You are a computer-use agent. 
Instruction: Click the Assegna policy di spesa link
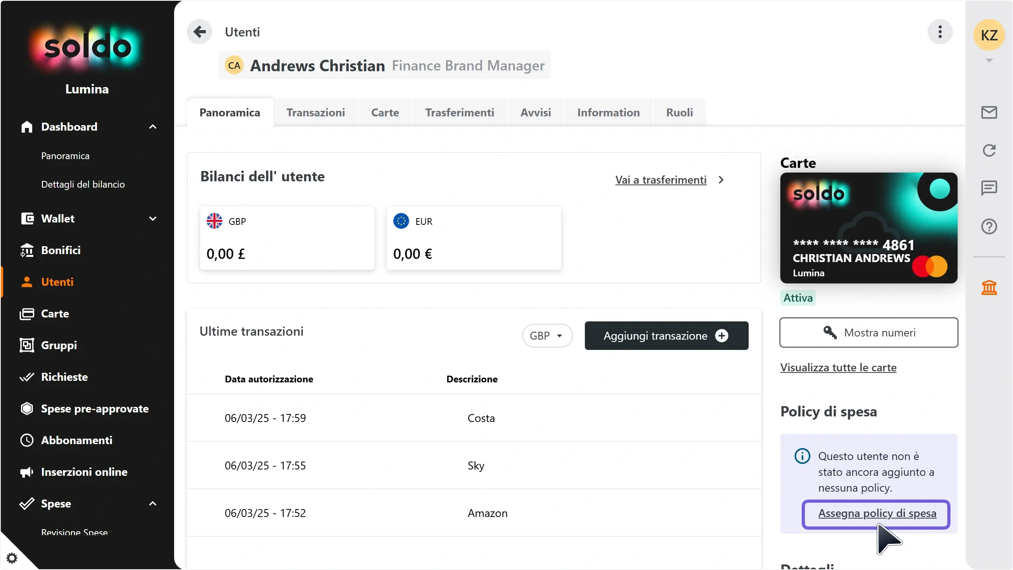[x=877, y=513]
